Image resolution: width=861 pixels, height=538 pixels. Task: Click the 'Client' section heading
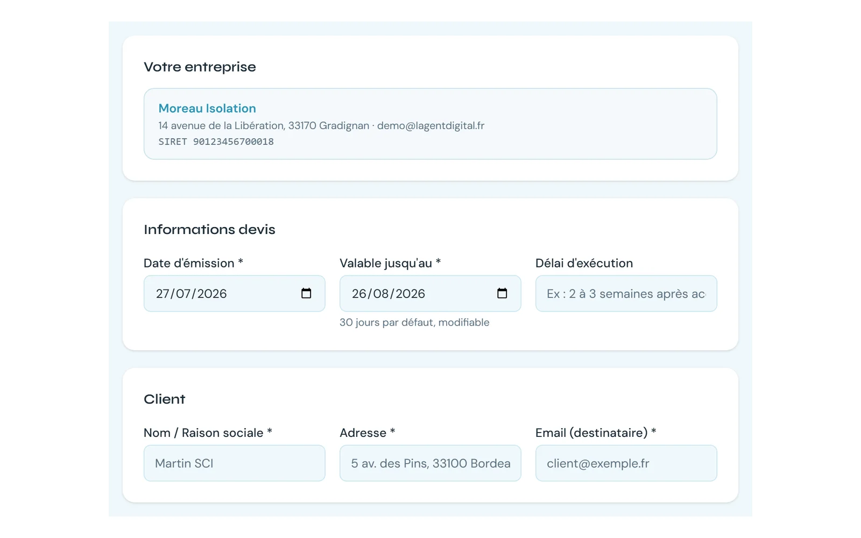point(164,399)
